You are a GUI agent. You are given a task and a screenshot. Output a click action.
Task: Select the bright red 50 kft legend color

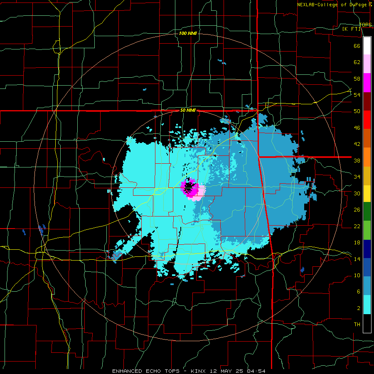[367, 120]
